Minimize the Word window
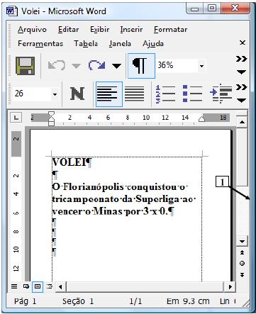Image resolution: width=256 pixels, height=314 pixels. pos(195,9)
